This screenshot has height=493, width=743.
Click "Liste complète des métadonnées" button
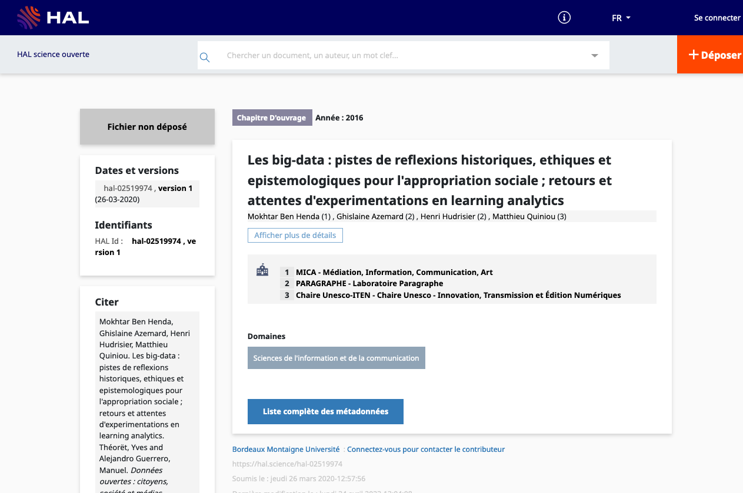325,411
